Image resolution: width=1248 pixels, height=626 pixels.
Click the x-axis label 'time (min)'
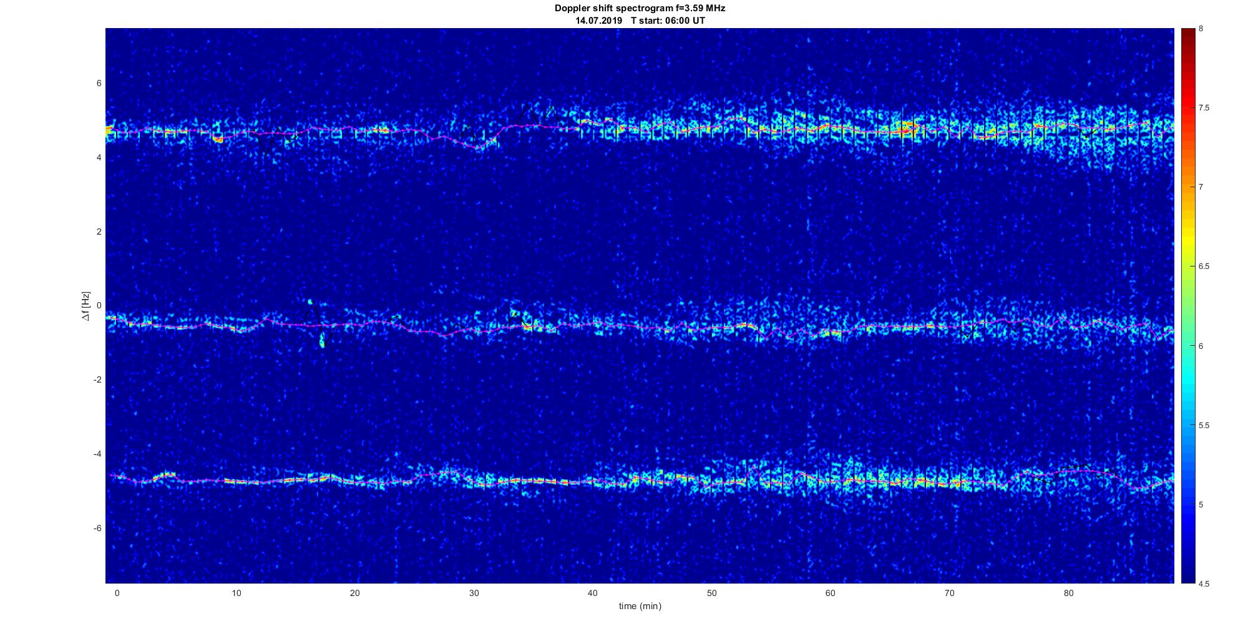pyautogui.click(x=640, y=606)
